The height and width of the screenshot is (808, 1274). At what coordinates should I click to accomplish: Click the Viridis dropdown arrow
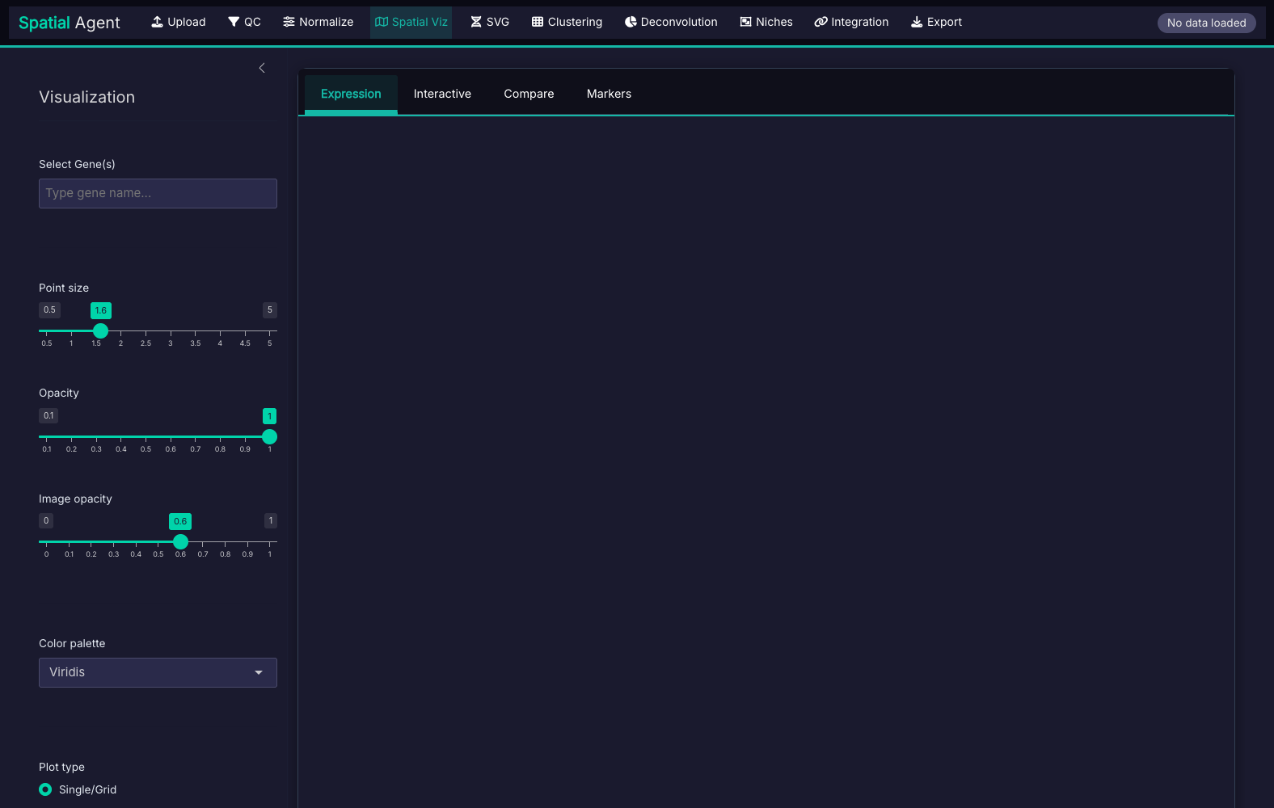(x=259, y=672)
